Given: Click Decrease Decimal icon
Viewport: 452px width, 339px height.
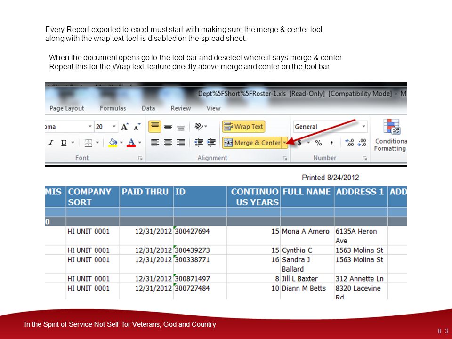Looking at the screenshot, I should coord(362,142).
